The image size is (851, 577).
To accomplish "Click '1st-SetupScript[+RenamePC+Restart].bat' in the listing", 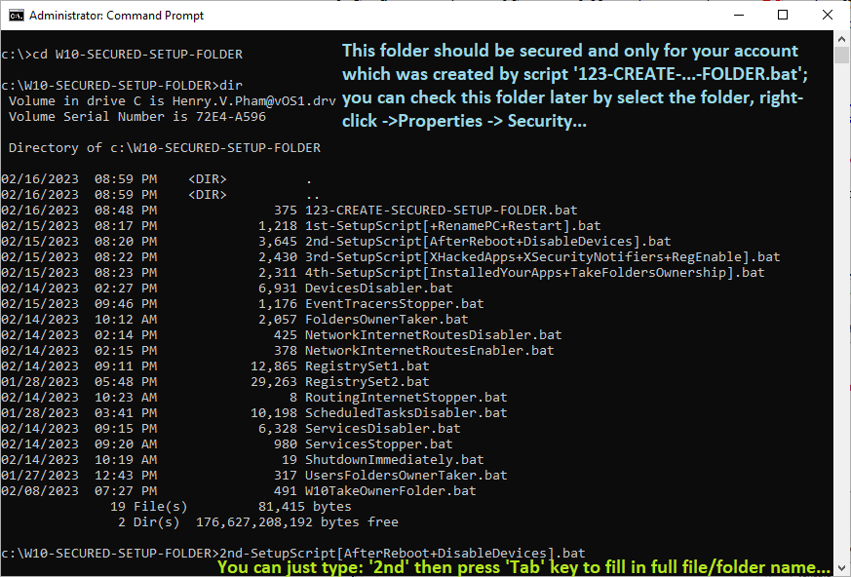I will (x=452, y=226).
